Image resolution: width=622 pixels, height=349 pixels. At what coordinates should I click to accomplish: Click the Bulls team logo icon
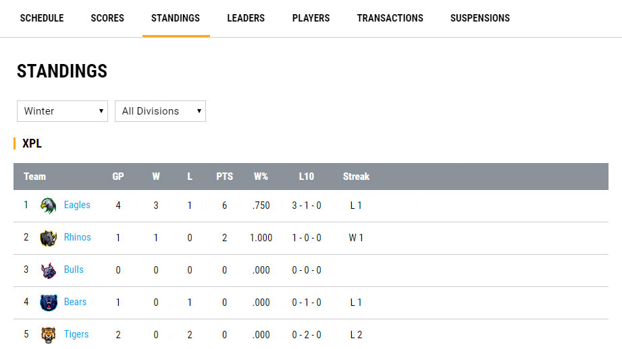(48, 270)
